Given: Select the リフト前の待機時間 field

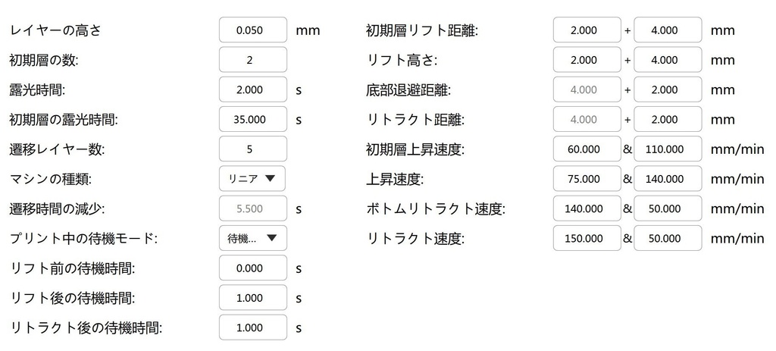Looking at the screenshot, I should pyautogui.click(x=252, y=268).
